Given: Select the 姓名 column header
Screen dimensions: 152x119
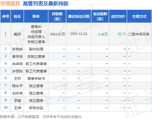Looking at the screenshot, I should pyautogui.click(x=17, y=16).
